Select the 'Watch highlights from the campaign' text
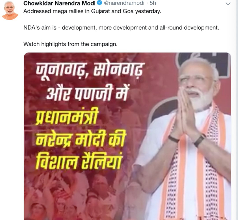This screenshot has width=238, height=220. (70, 44)
